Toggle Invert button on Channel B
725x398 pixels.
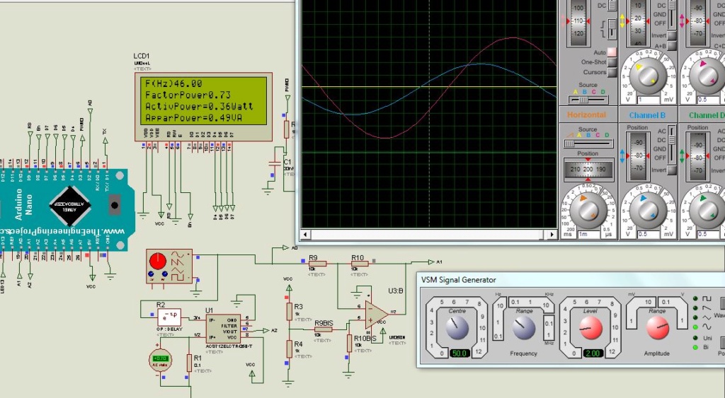click(x=672, y=170)
